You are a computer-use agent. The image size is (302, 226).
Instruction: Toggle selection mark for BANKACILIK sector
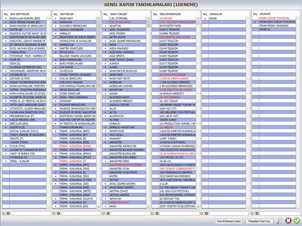(x=55, y=44)
